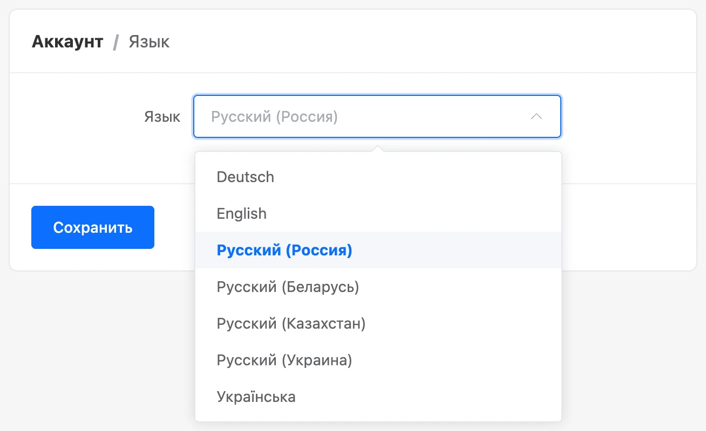Go to Аккаунт breadcrumb heading
706x431 pixels.
coord(67,41)
